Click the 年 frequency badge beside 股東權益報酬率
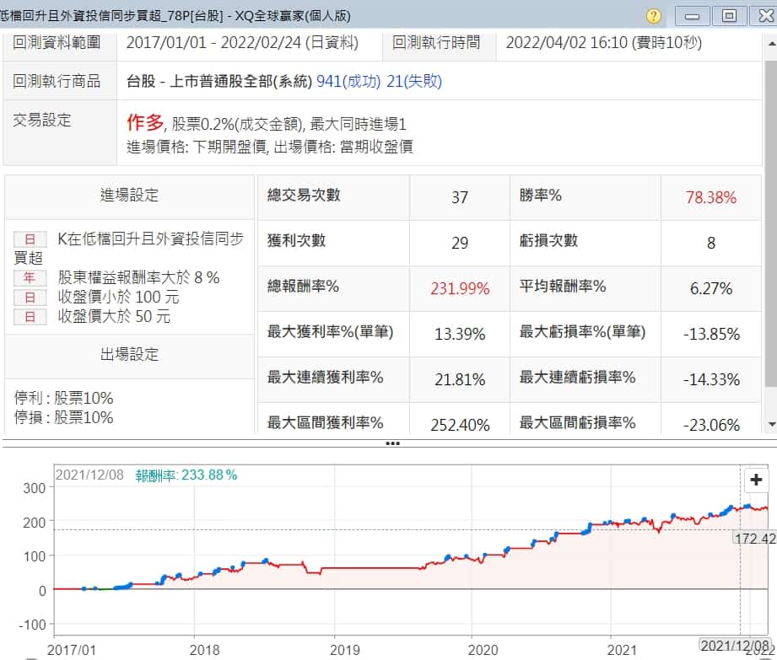Image resolution: width=777 pixels, height=660 pixels. pyautogui.click(x=30, y=278)
